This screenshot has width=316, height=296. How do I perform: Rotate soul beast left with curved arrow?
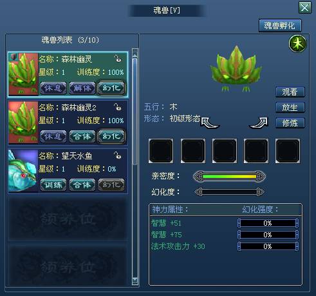[210, 123]
